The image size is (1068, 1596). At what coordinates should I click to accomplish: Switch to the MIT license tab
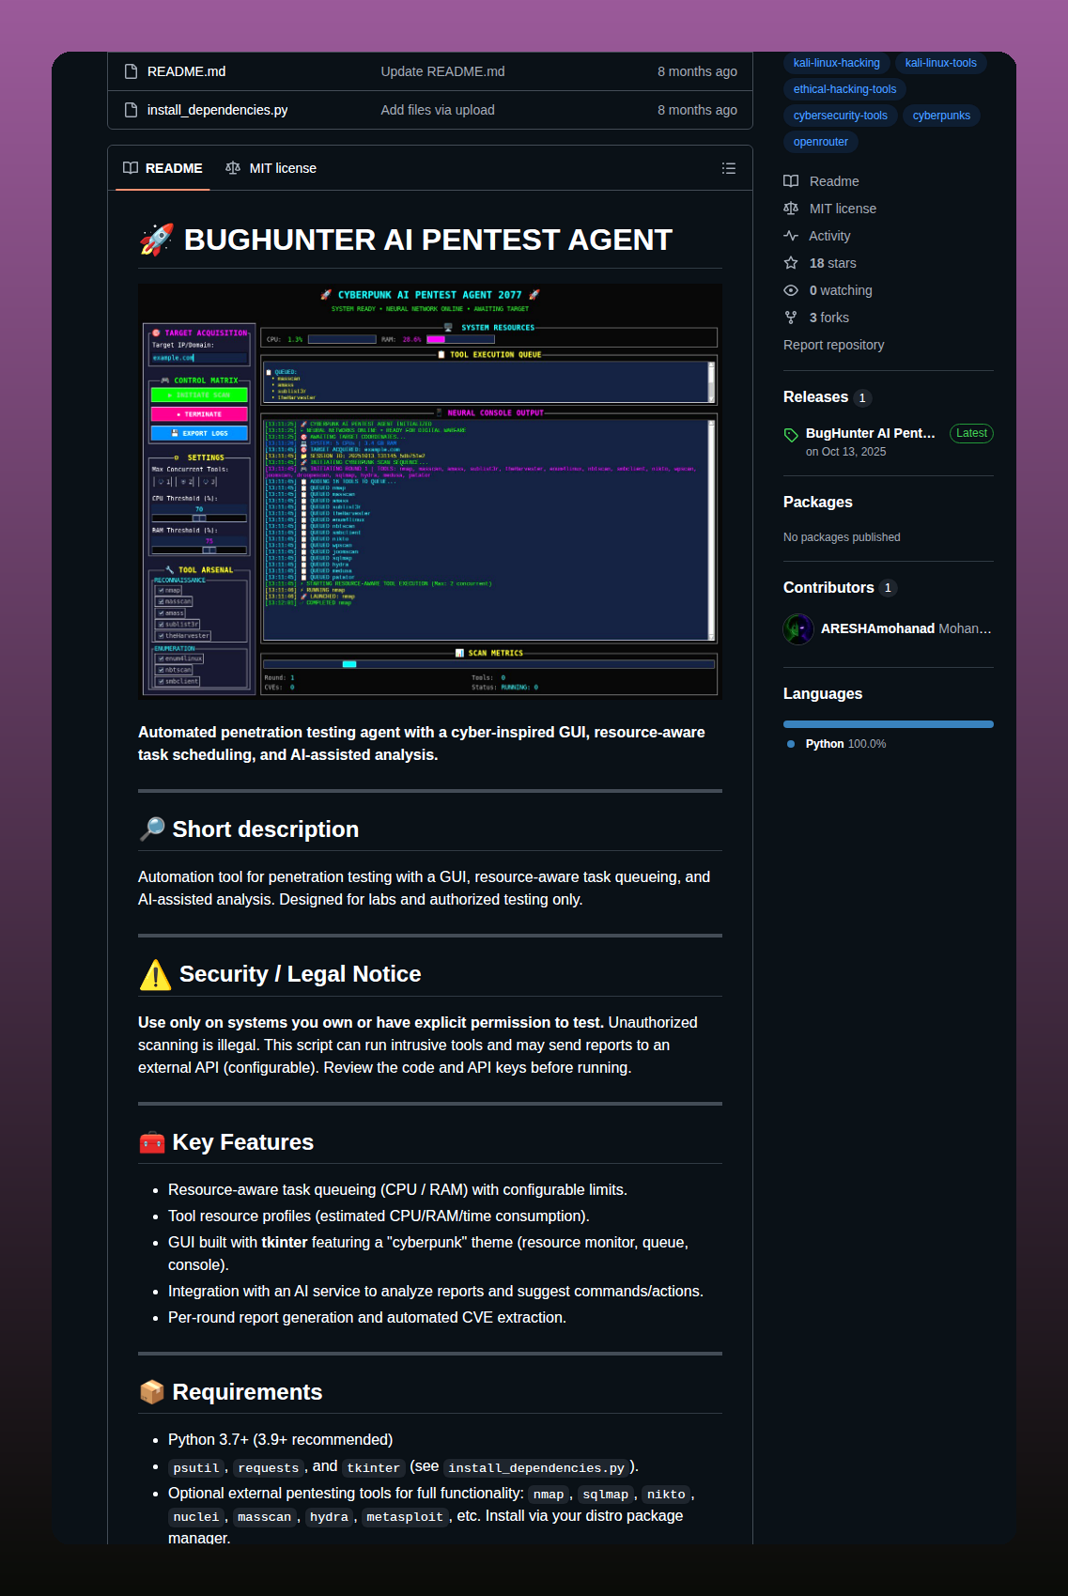(271, 168)
